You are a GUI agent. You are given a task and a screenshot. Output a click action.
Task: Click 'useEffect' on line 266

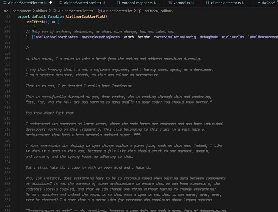coord(34,22)
